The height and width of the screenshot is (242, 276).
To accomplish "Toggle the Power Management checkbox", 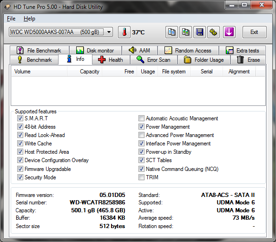I will tap(141, 126).
